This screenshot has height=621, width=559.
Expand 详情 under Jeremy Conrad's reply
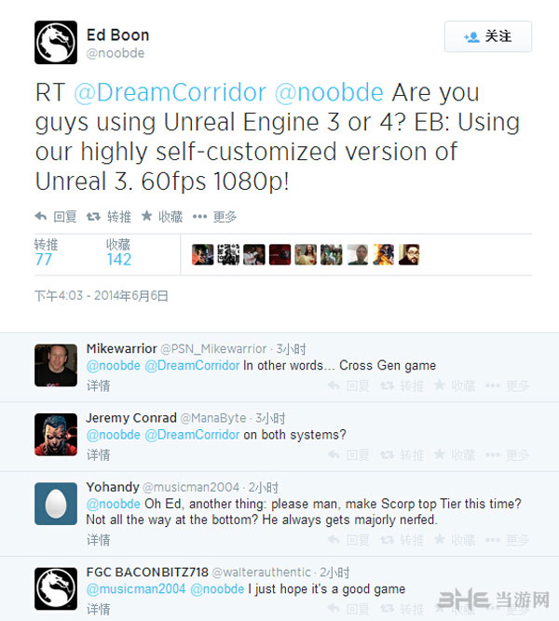coord(99,454)
